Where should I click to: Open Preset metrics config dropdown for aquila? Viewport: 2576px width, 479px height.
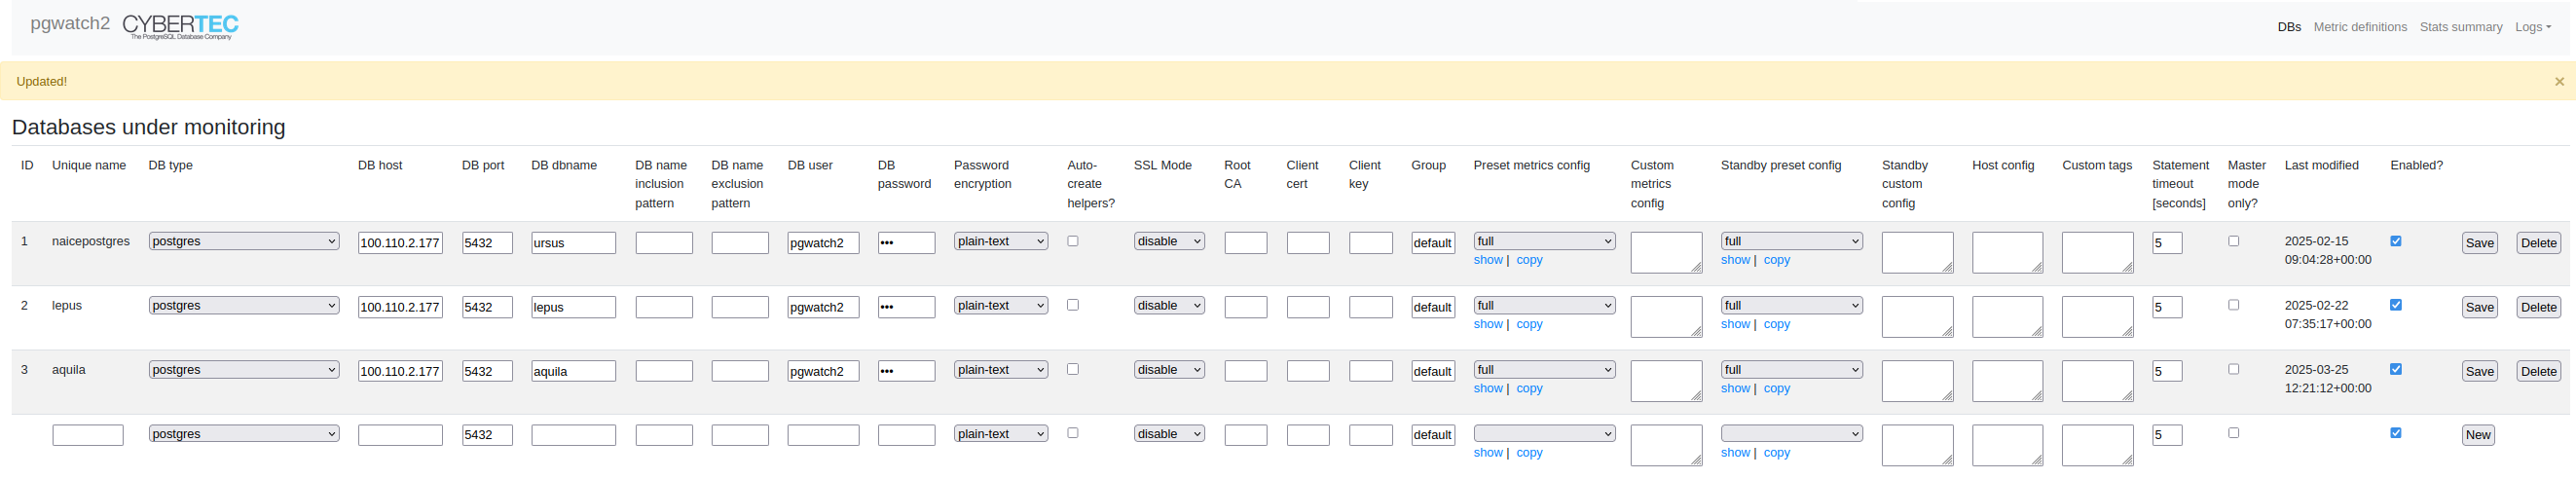pyautogui.click(x=1543, y=370)
